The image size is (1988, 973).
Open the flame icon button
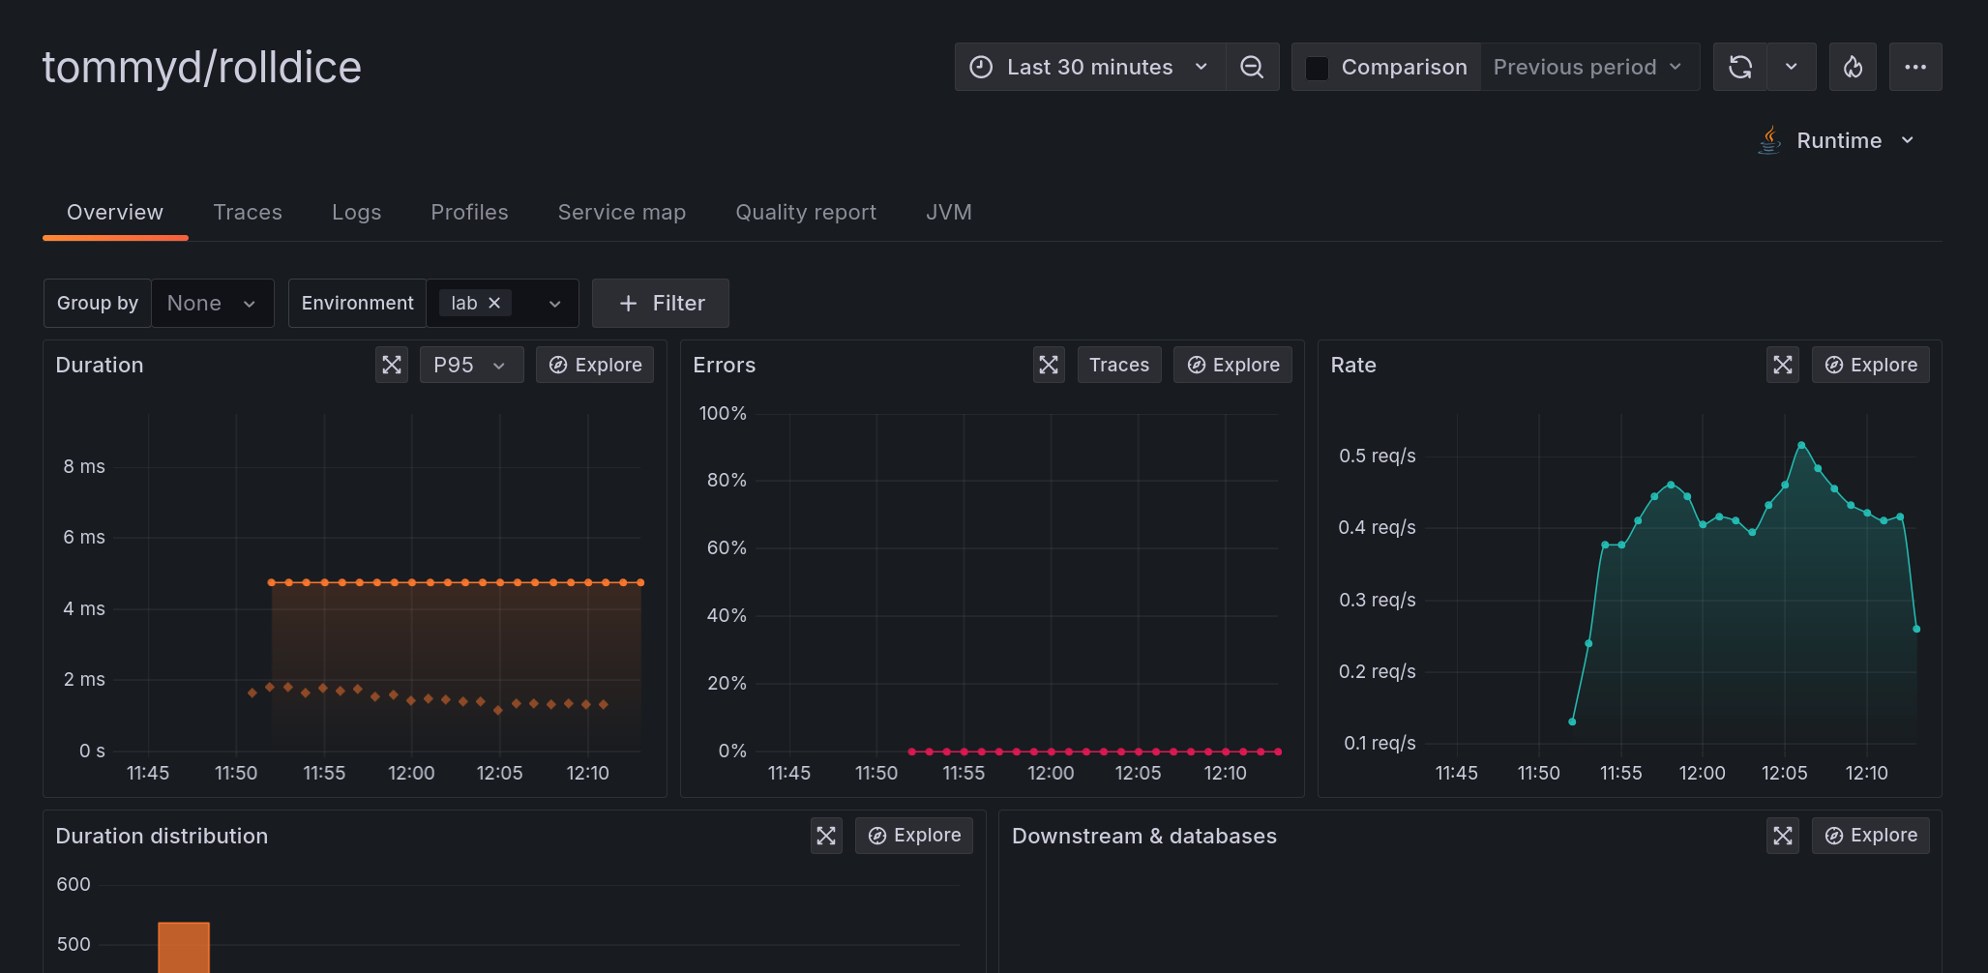[1853, 67]
